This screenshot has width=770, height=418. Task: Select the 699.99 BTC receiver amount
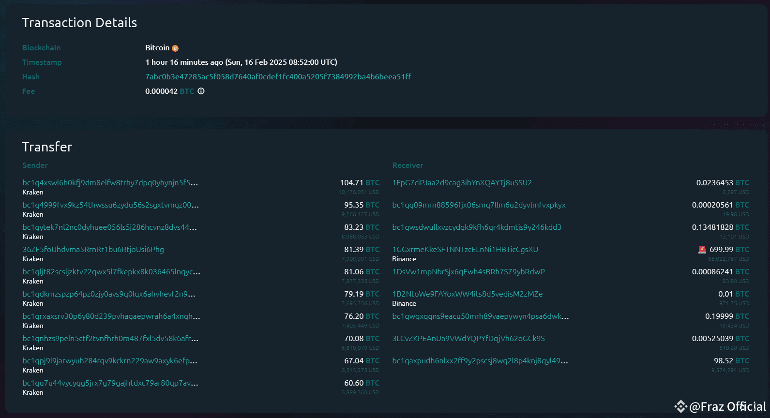(729, 250)
